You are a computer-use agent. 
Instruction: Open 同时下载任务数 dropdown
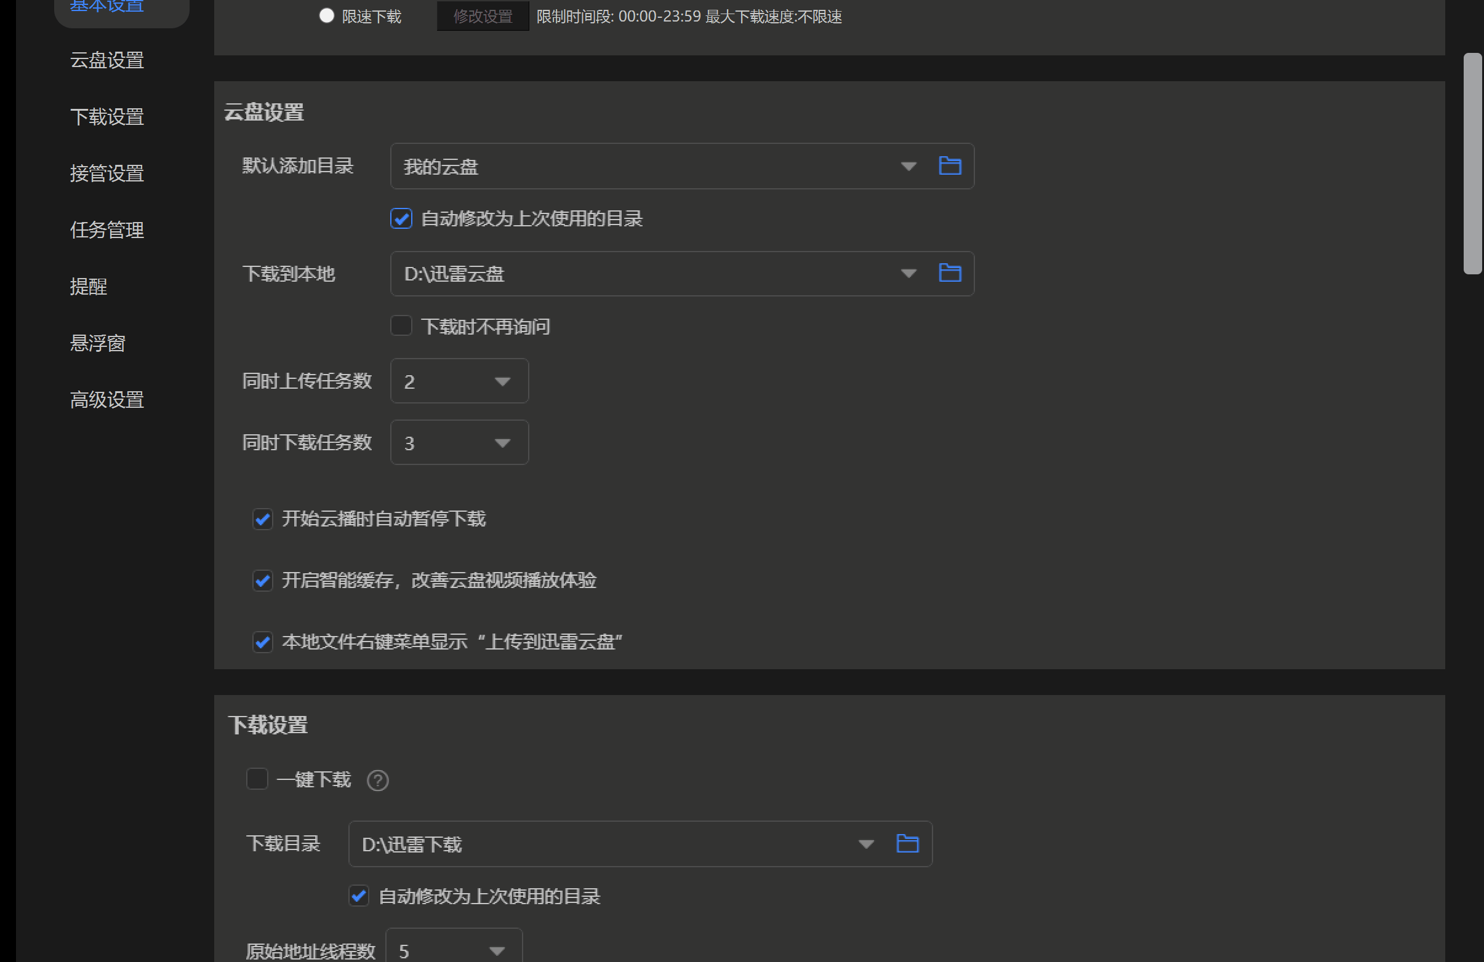point(502,443)
